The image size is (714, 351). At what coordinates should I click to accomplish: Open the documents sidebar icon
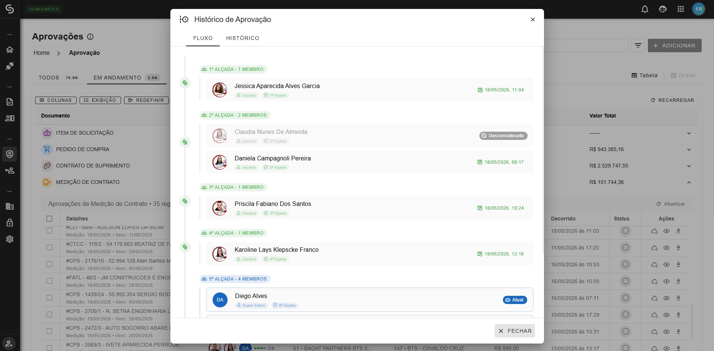(x=10, y=102)
